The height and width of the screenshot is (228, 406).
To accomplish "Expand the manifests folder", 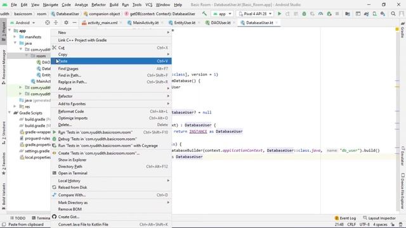I will (x=15, y=37).
